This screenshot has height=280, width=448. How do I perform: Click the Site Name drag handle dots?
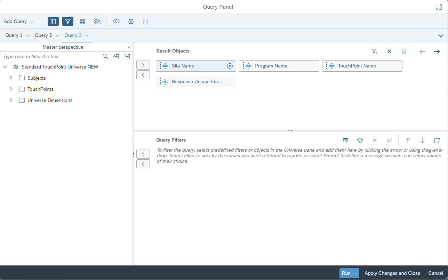tap(160, 66)
